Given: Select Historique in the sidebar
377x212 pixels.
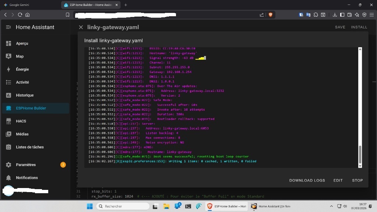Looking at the screenshot, I should (25, 95).
